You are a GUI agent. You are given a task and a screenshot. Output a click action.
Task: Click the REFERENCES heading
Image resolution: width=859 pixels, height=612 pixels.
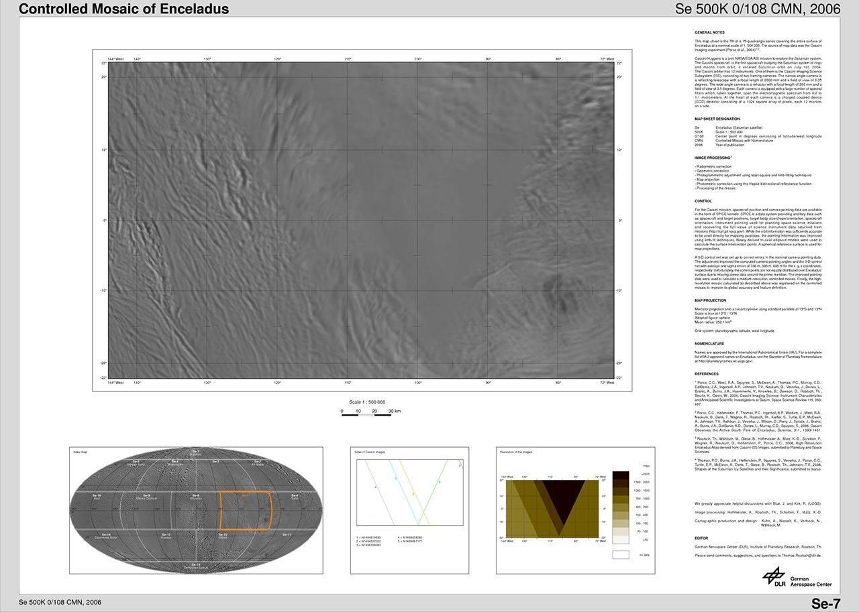[707, 374]
